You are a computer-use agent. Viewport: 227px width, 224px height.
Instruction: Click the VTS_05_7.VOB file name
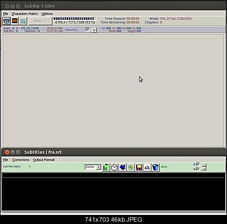(x=29, y=28)
